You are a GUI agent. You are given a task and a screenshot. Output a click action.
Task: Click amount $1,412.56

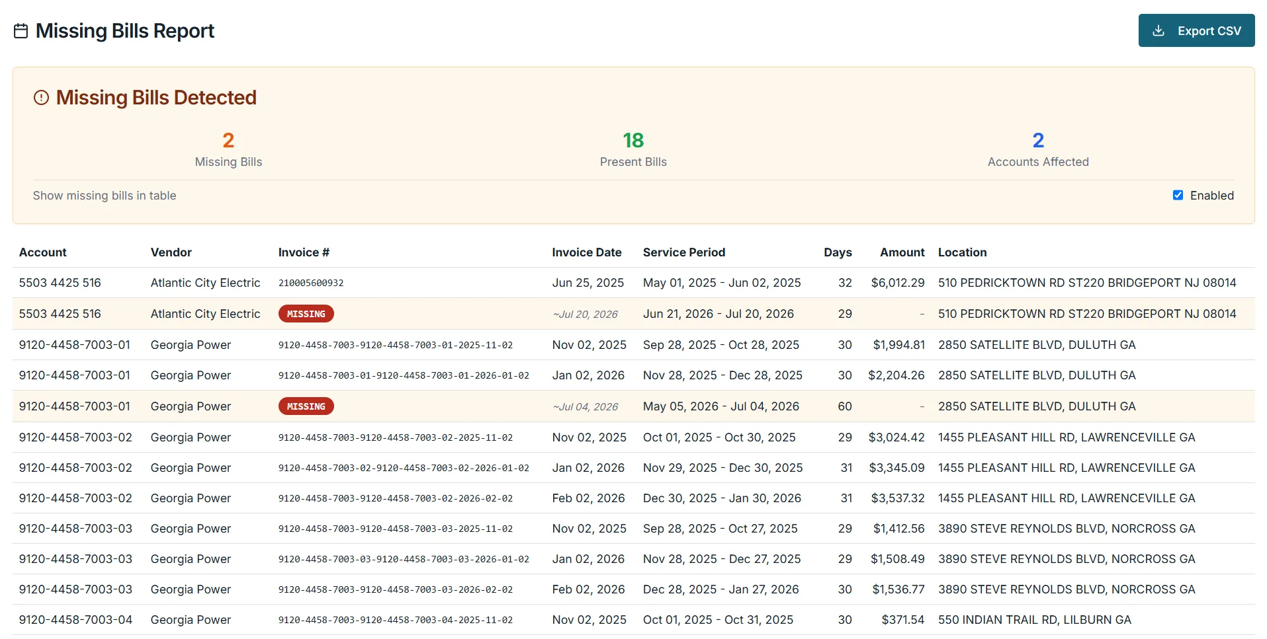pos(899,529)
